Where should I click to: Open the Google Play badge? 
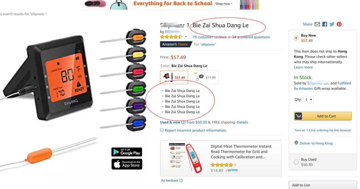pos(127,152)
